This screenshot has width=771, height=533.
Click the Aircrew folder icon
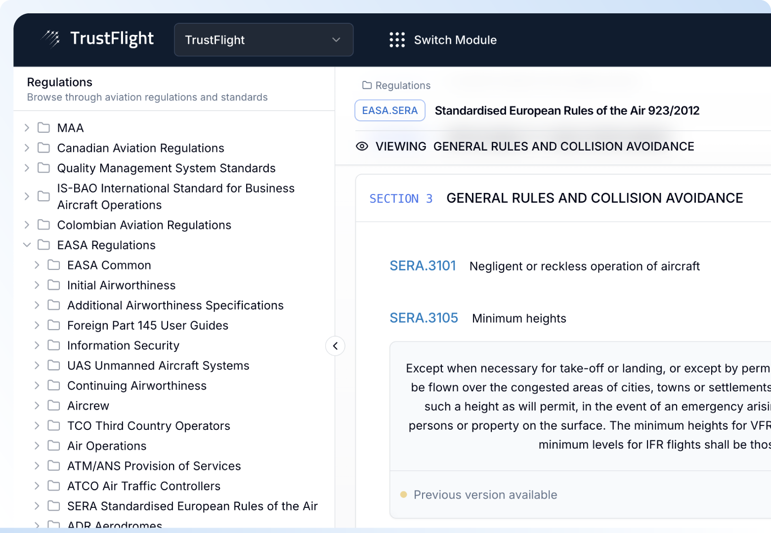(54, 406)
